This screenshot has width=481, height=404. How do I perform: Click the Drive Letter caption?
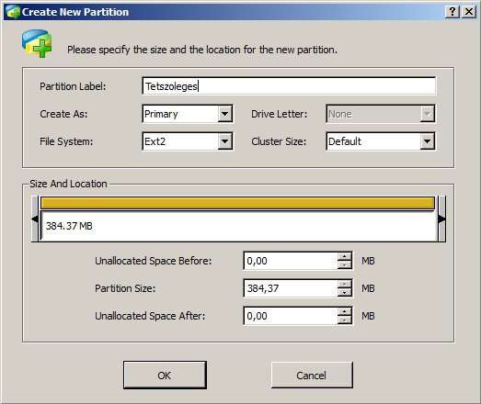pyautogui.click(x=280, y=114)
